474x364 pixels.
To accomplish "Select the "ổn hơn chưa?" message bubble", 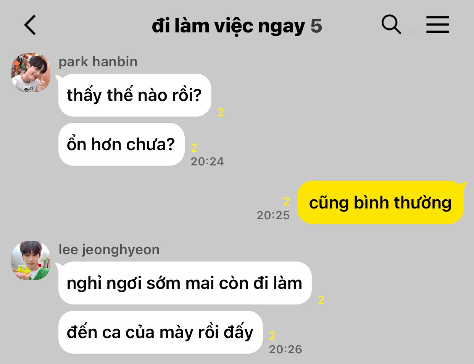I will (121, 144).
